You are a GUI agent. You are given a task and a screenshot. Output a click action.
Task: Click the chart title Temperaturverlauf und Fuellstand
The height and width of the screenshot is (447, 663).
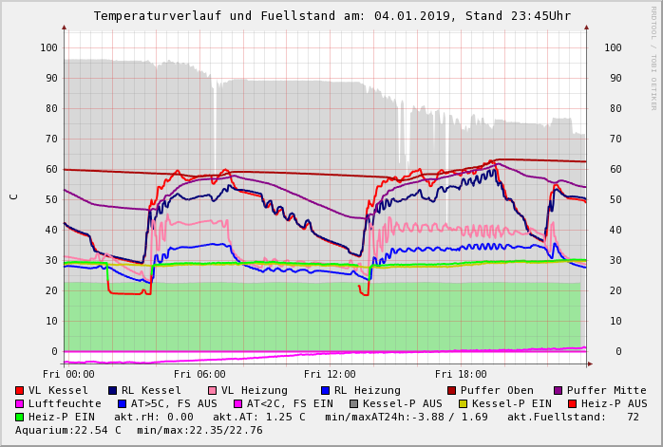332,16
